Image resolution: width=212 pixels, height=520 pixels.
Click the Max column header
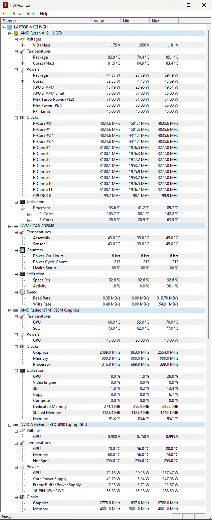click(x=164, y=21)
